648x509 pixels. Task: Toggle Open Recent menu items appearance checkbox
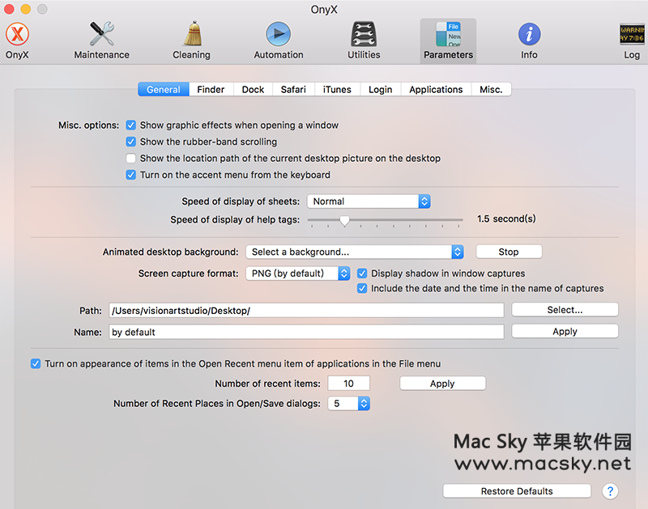coord(36,363)
